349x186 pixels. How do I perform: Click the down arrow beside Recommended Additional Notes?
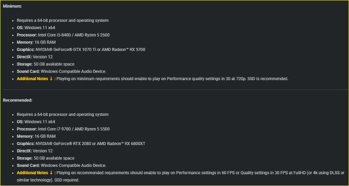tap(51, 173)
